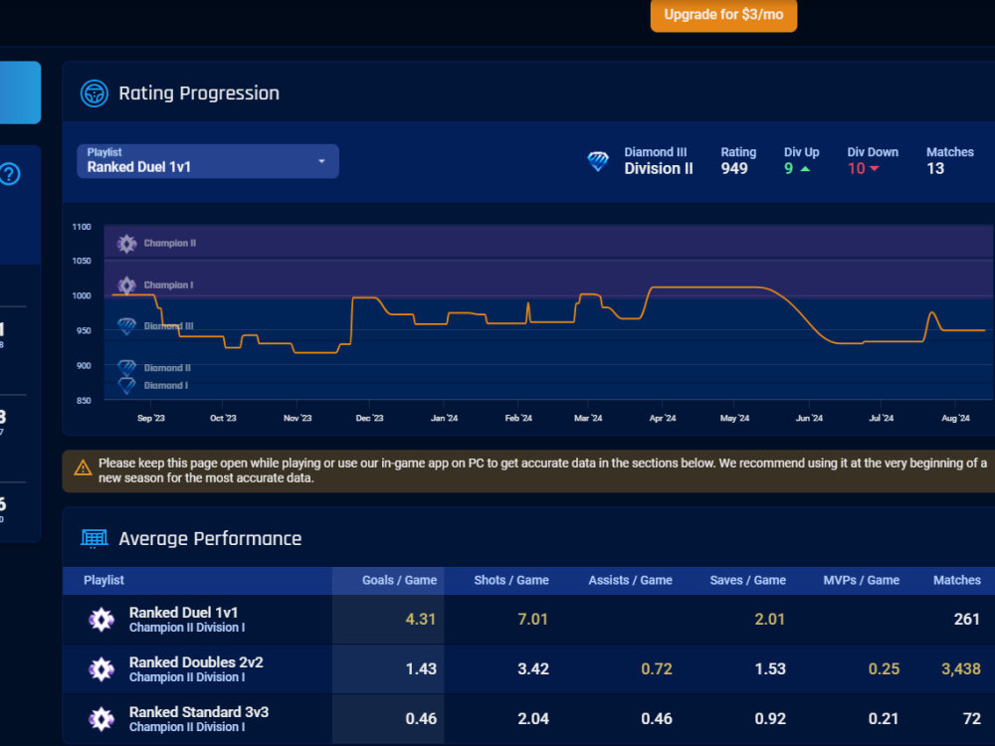This screenshot has height=746, width=995.
Task: Click the 2.01 saves per game value
Action: (770, 619)
